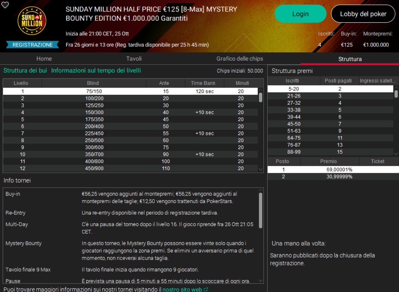Viewport: 399px width, 292px height.
Task: Open 'Informazioni sul tempo dei livelli' link
Action: click(x=96, y=70)
